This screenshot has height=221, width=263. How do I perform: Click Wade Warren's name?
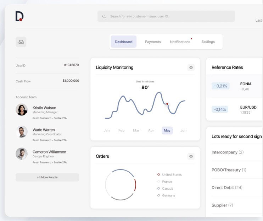[44, 130]
